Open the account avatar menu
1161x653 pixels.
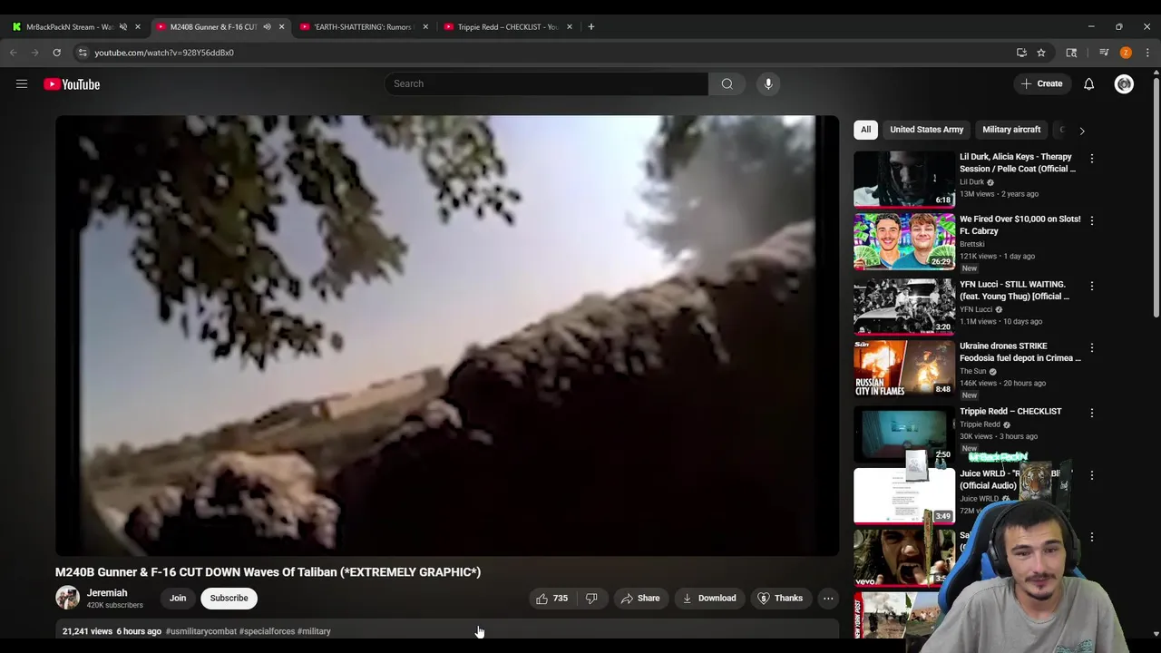point(1124,84)
